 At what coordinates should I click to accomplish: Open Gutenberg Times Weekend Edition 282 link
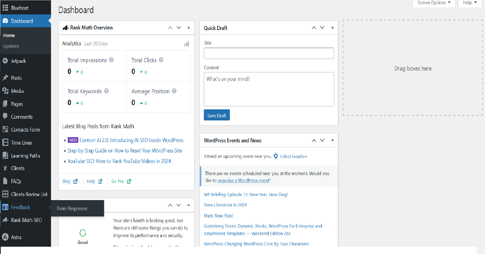pyautogui.click(x=263, y=230)
